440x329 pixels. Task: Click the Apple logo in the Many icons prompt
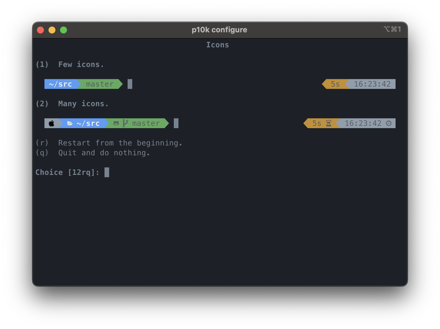coord(51,123)
